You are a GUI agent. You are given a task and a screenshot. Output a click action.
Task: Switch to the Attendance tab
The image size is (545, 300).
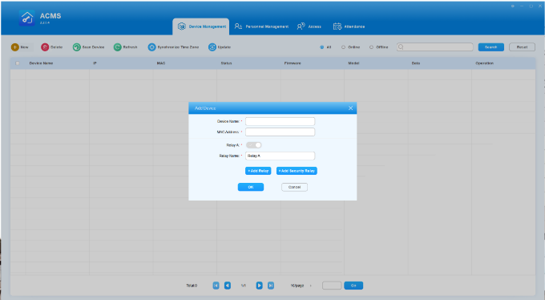tap(349, 26)
